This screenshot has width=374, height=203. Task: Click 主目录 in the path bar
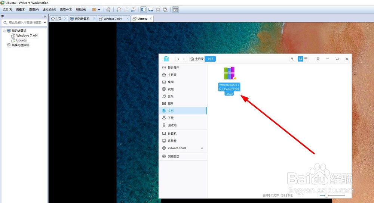pyautogui.click(x=197, y=59)
